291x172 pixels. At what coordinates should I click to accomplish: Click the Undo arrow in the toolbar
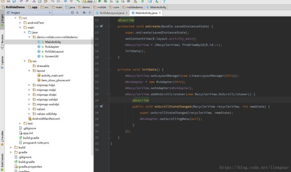point(21,1)
